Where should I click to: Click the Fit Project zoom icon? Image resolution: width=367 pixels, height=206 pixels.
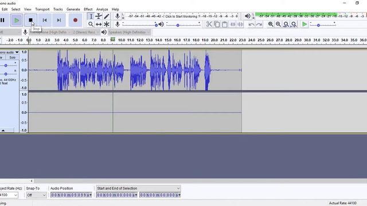click(x=294, y=24)
